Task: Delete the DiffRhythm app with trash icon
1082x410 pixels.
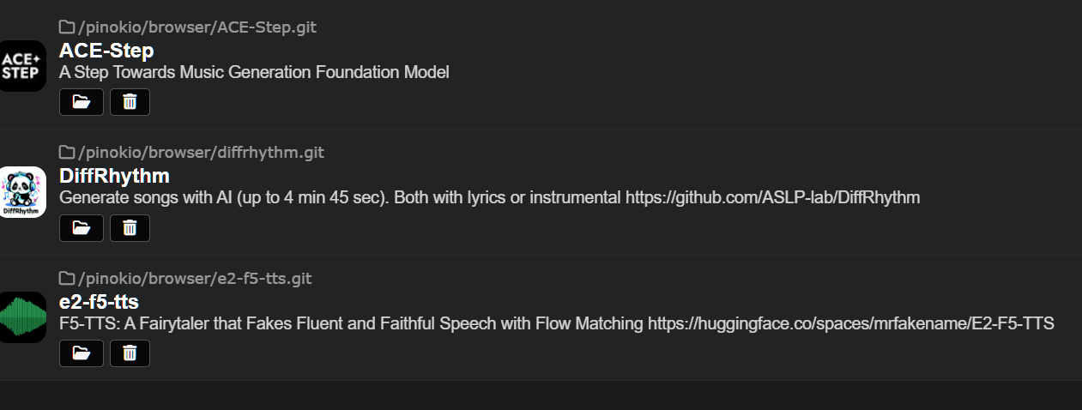Action: tap(130, 228)
